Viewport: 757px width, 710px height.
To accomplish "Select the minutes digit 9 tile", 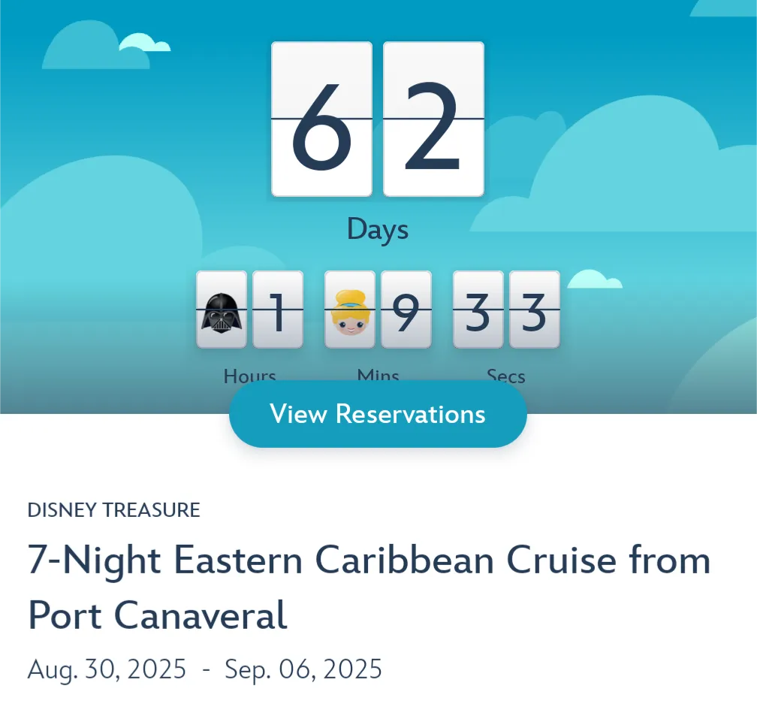I will tap(406, 310).
